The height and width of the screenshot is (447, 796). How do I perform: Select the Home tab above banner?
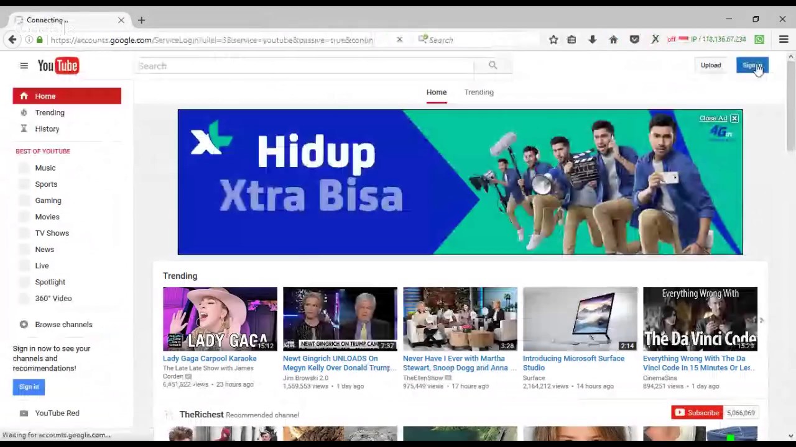click(437, 92)
